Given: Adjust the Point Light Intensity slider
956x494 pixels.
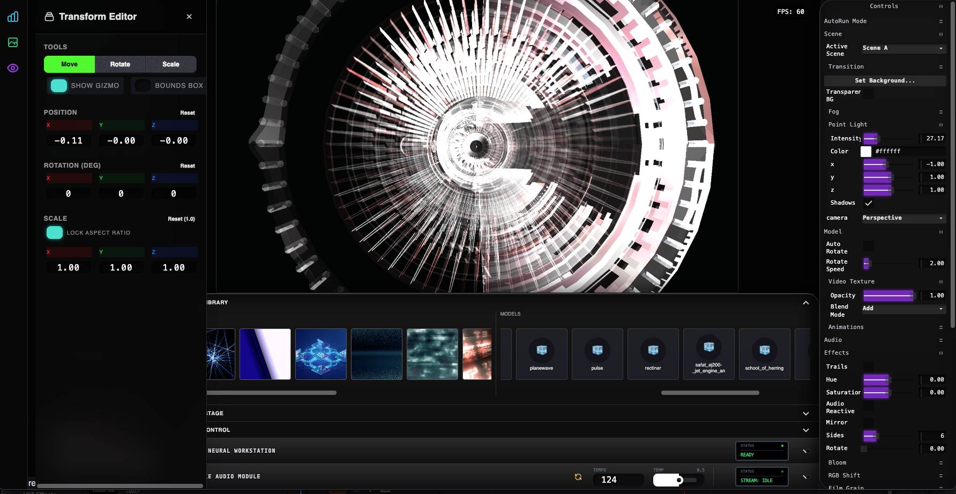Looking at the screenshot, I should 888,139.
